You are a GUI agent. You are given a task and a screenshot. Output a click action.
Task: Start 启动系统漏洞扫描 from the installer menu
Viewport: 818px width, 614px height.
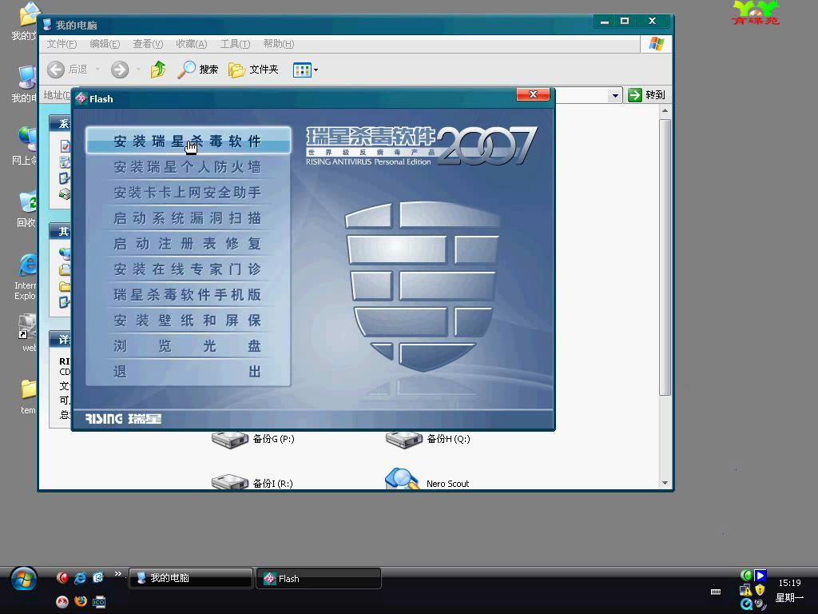click(x=188, y=217)
